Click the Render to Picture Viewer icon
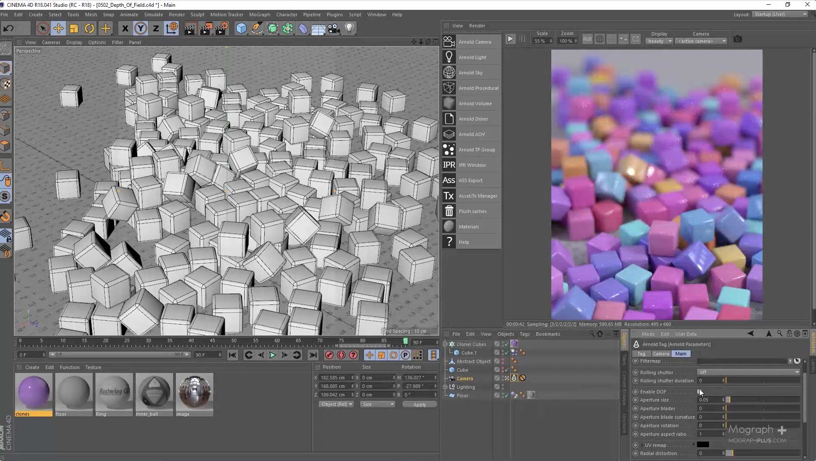Viewport: 816px width, 461px height. [206, 29]
